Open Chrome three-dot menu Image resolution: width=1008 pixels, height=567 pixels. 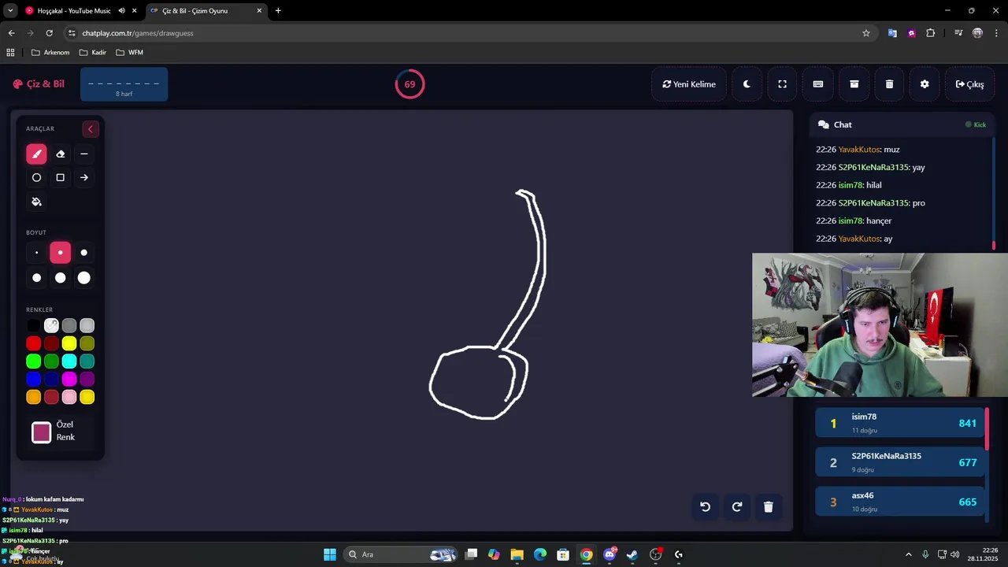[996, 33]
